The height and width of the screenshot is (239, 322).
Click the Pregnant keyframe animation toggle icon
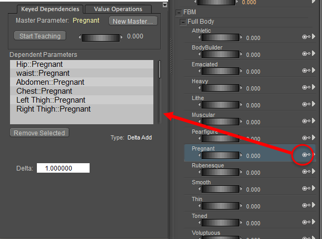coord(306,155)
